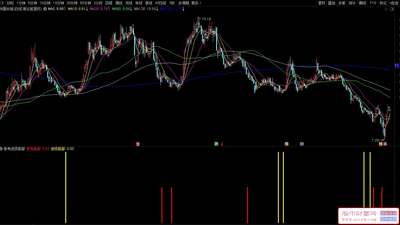Click the 统计 statistics button
The width and height of the screenshot is (400, 225).
coord(352,3)
